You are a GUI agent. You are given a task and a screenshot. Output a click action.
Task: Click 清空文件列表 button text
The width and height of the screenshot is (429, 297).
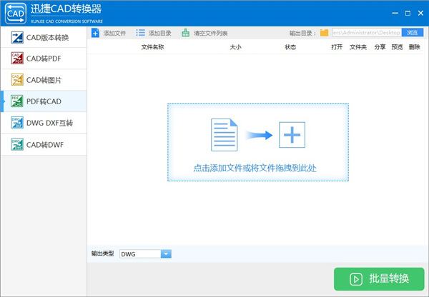pyautogui.click(x=211, y=34)
